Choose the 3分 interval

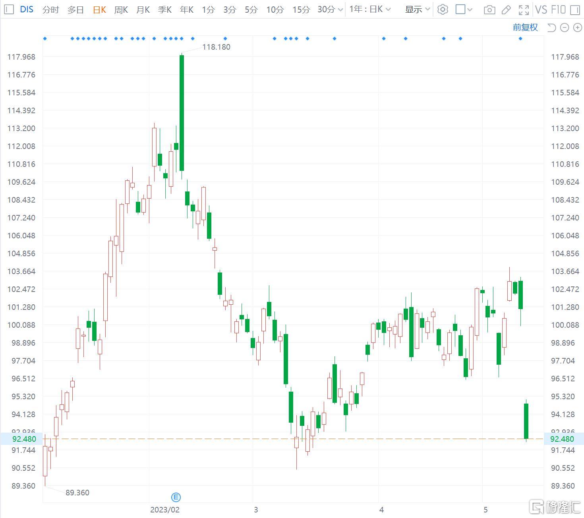click(230, 10)
